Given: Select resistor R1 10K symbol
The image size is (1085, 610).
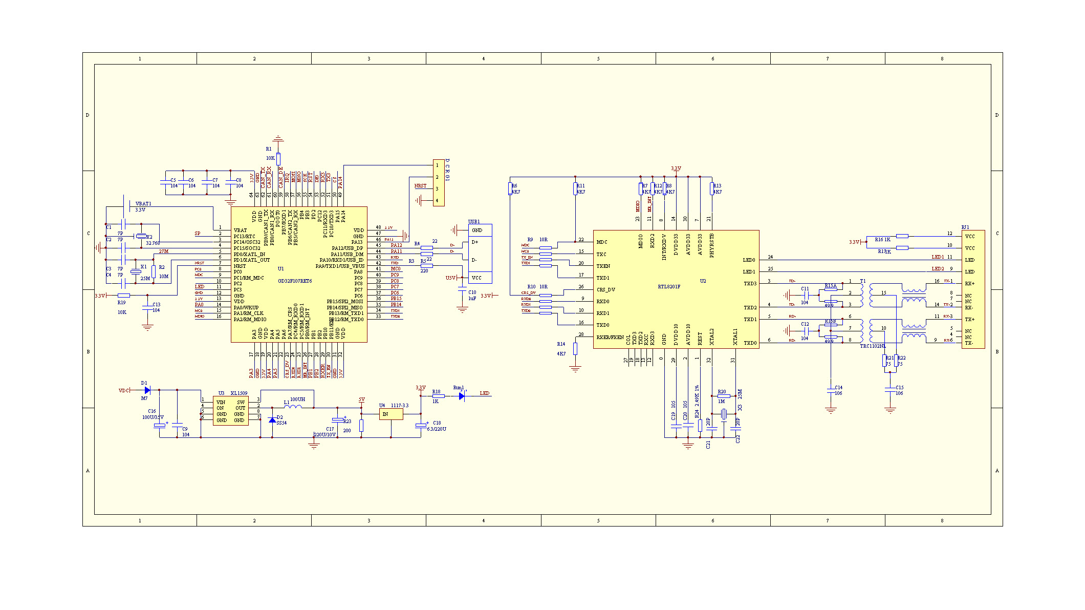Looking at the screenshot, I should pyautogui.click(x=278, y=159).
